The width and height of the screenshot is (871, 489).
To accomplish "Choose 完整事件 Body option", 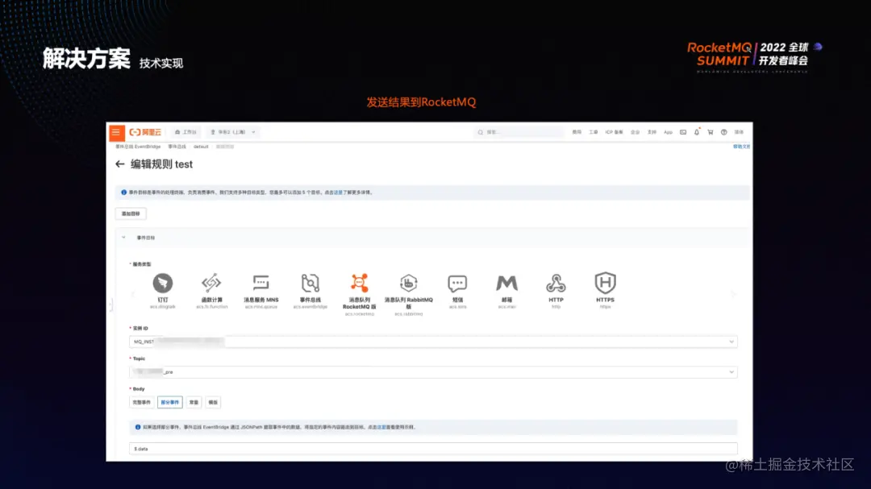I will [142, 403].
